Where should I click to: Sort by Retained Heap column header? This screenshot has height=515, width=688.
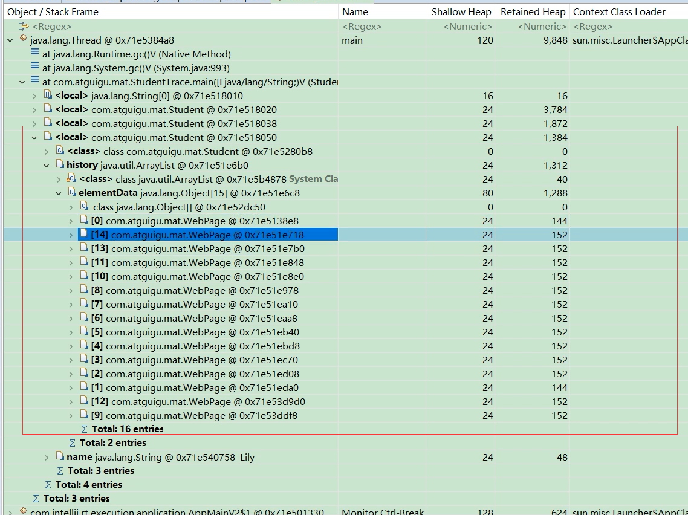click(532, 12)
